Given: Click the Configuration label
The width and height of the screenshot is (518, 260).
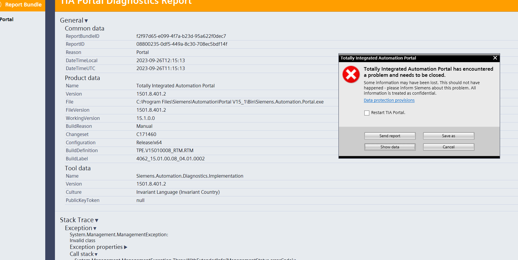Looking at the screenshot, I should (x=81, y=142).
